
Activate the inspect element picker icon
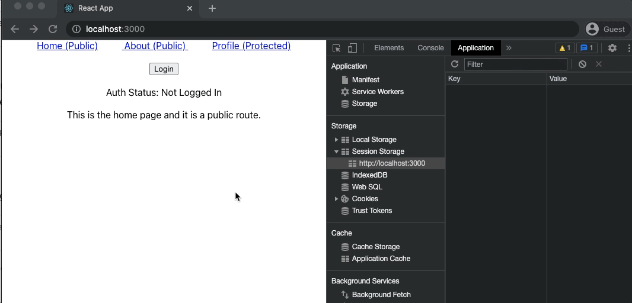(337, 48)
